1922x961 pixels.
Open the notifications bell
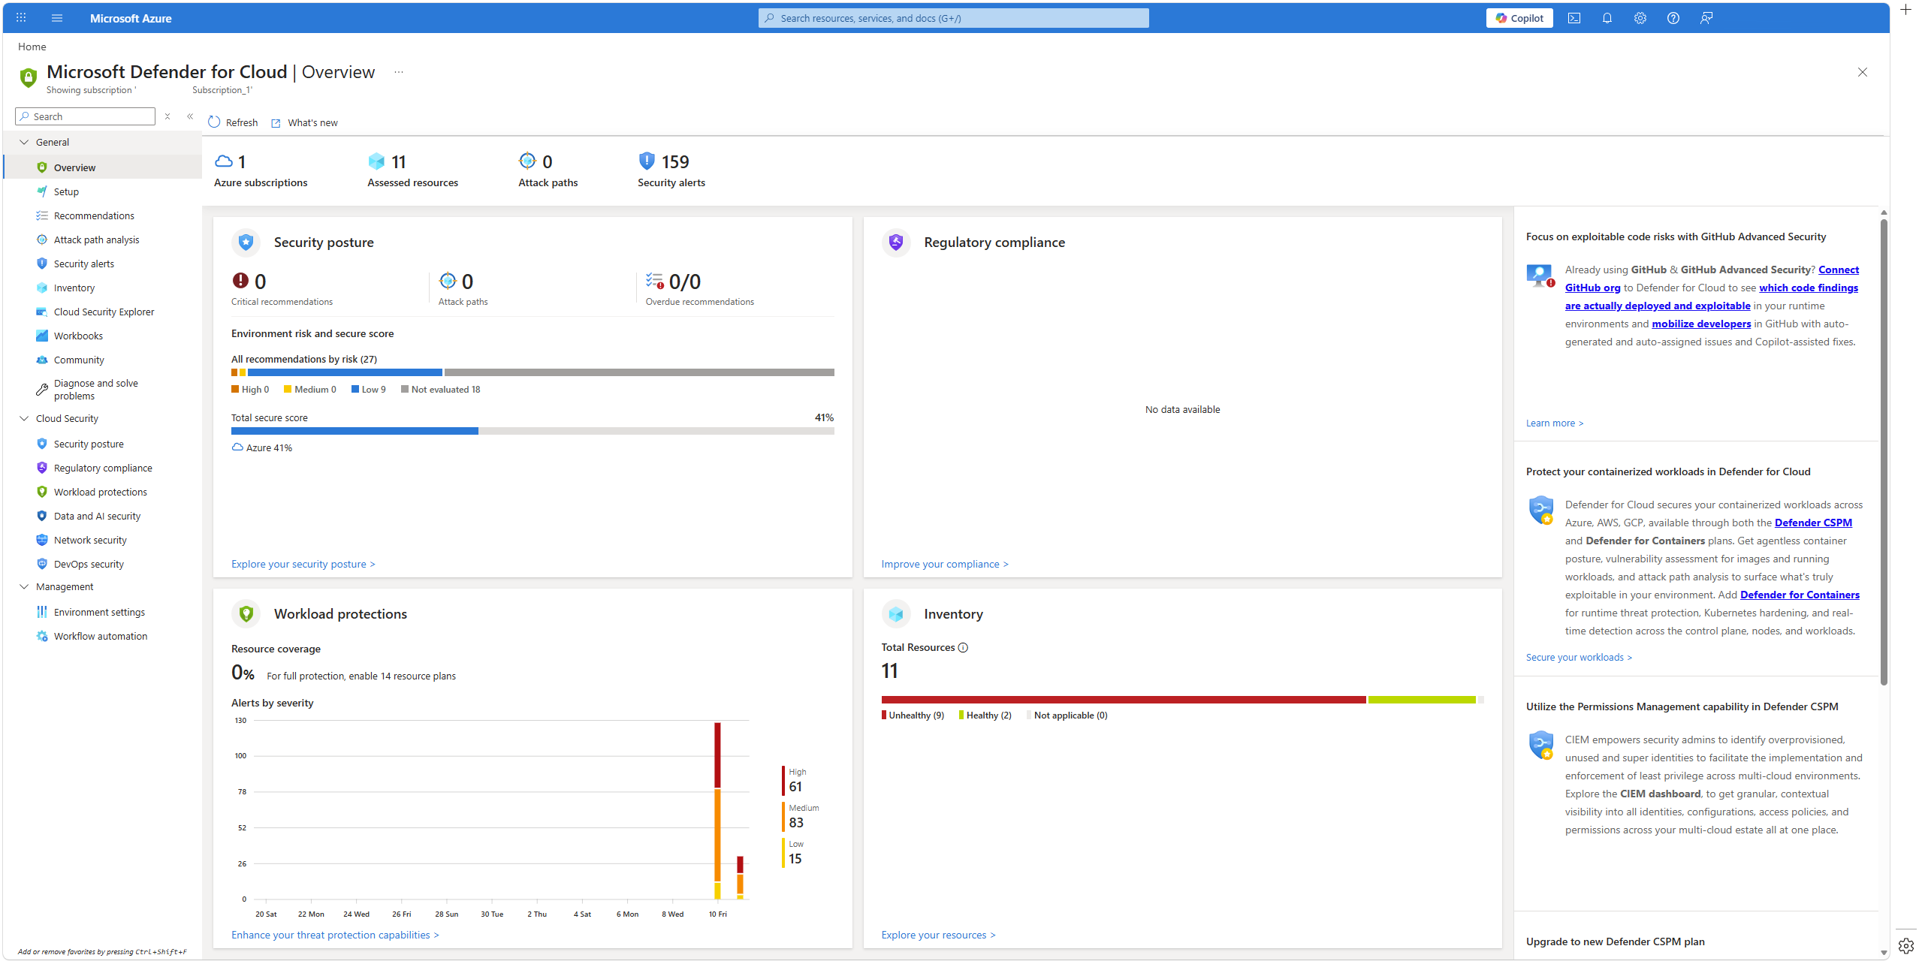point(1607,18)
